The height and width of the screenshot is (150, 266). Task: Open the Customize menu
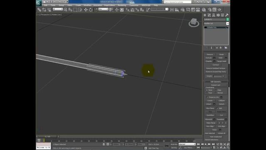pyautogui.click(x=134, y=5)
